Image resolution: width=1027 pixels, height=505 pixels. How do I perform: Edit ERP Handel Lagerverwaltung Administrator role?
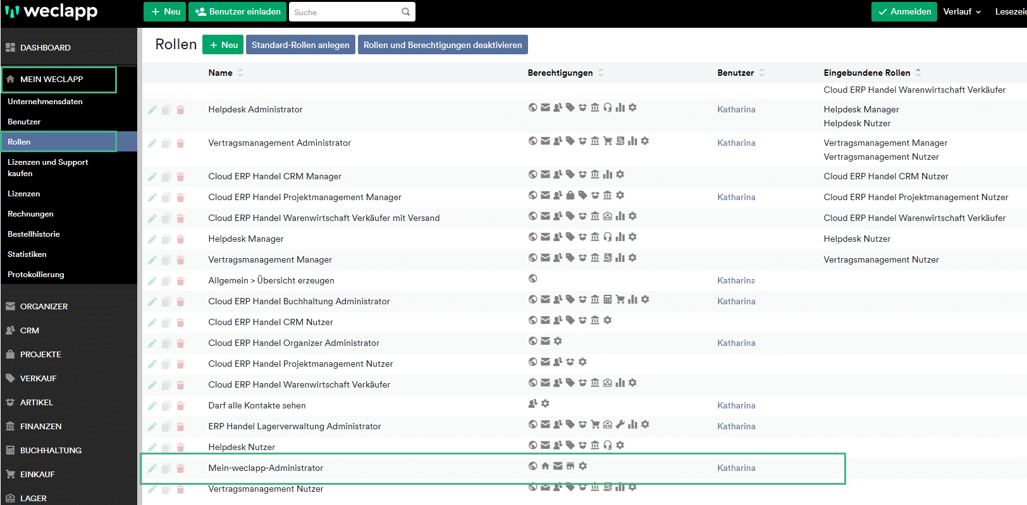pos(152,427)
